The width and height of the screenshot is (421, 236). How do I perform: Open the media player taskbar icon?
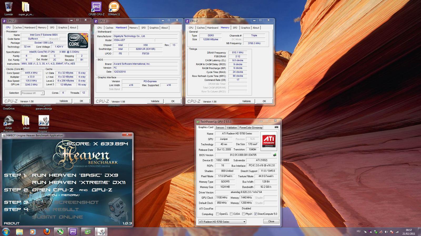[x=33, y=232]
